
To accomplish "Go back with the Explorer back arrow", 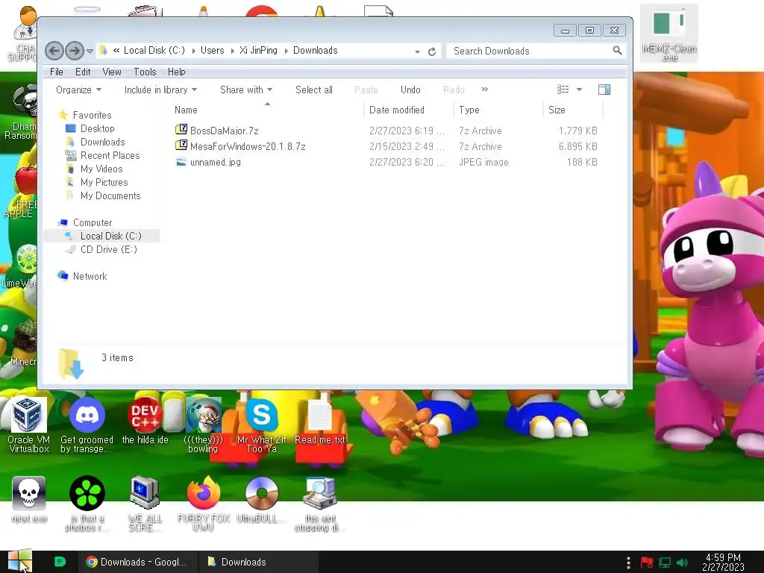I will point(54,51).
